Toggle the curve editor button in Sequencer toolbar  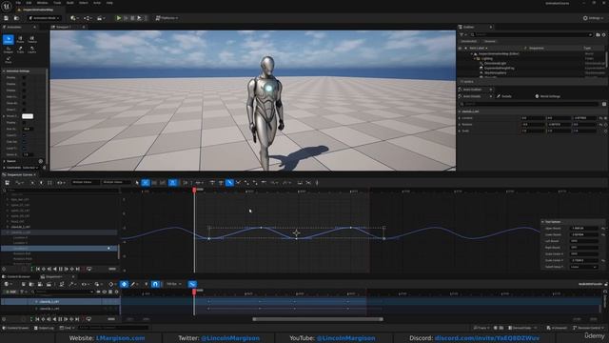click(192, 284)
